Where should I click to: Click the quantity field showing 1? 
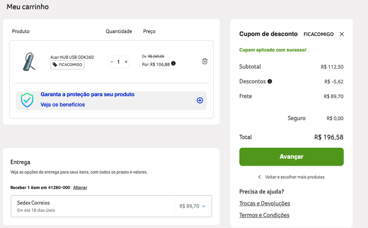tap(119, 62)
